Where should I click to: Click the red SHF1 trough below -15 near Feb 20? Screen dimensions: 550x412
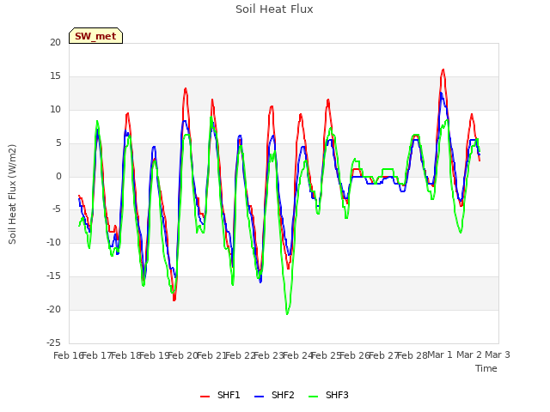point(174,300)
